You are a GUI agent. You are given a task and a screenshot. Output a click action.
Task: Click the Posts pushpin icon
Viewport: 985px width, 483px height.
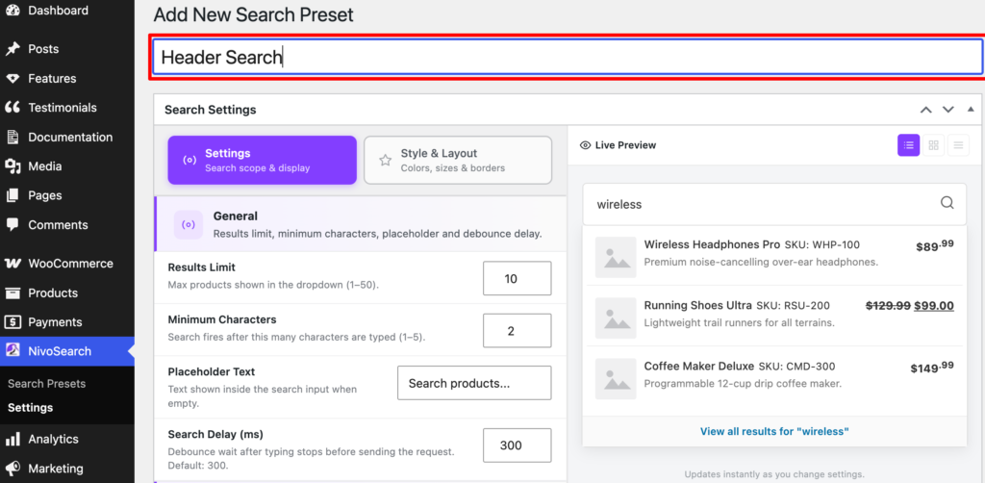pos(13,49)
